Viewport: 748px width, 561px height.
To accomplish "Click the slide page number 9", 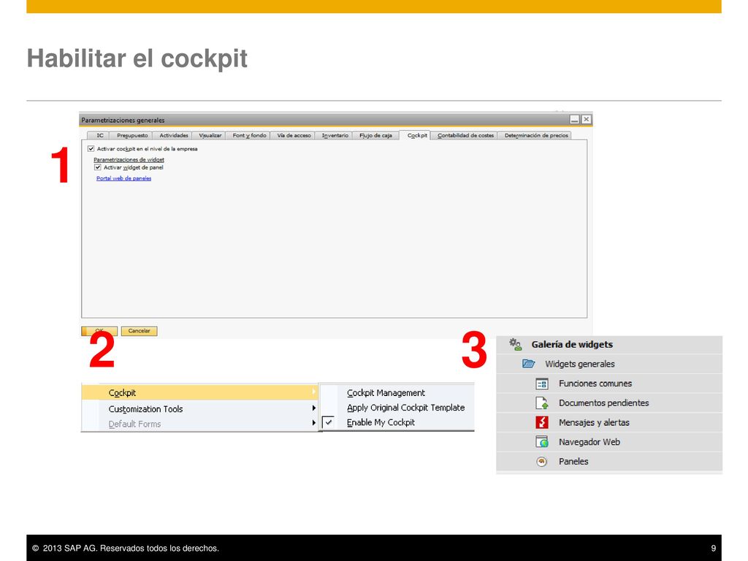I will [x=714, y=548].
